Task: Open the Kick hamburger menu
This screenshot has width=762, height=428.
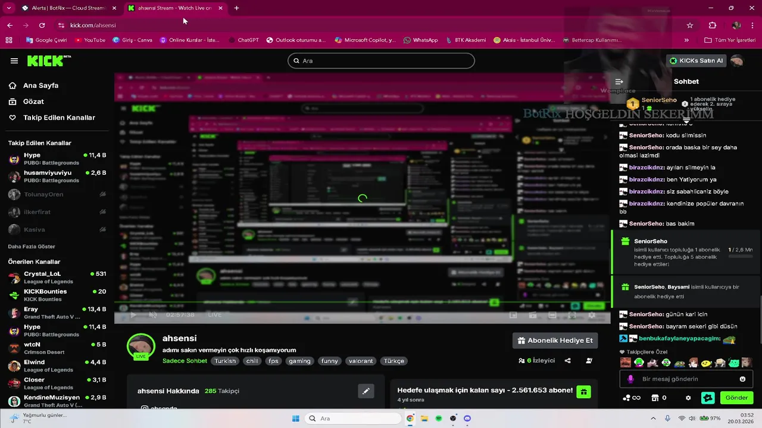Action: click(x=14, y=61)
